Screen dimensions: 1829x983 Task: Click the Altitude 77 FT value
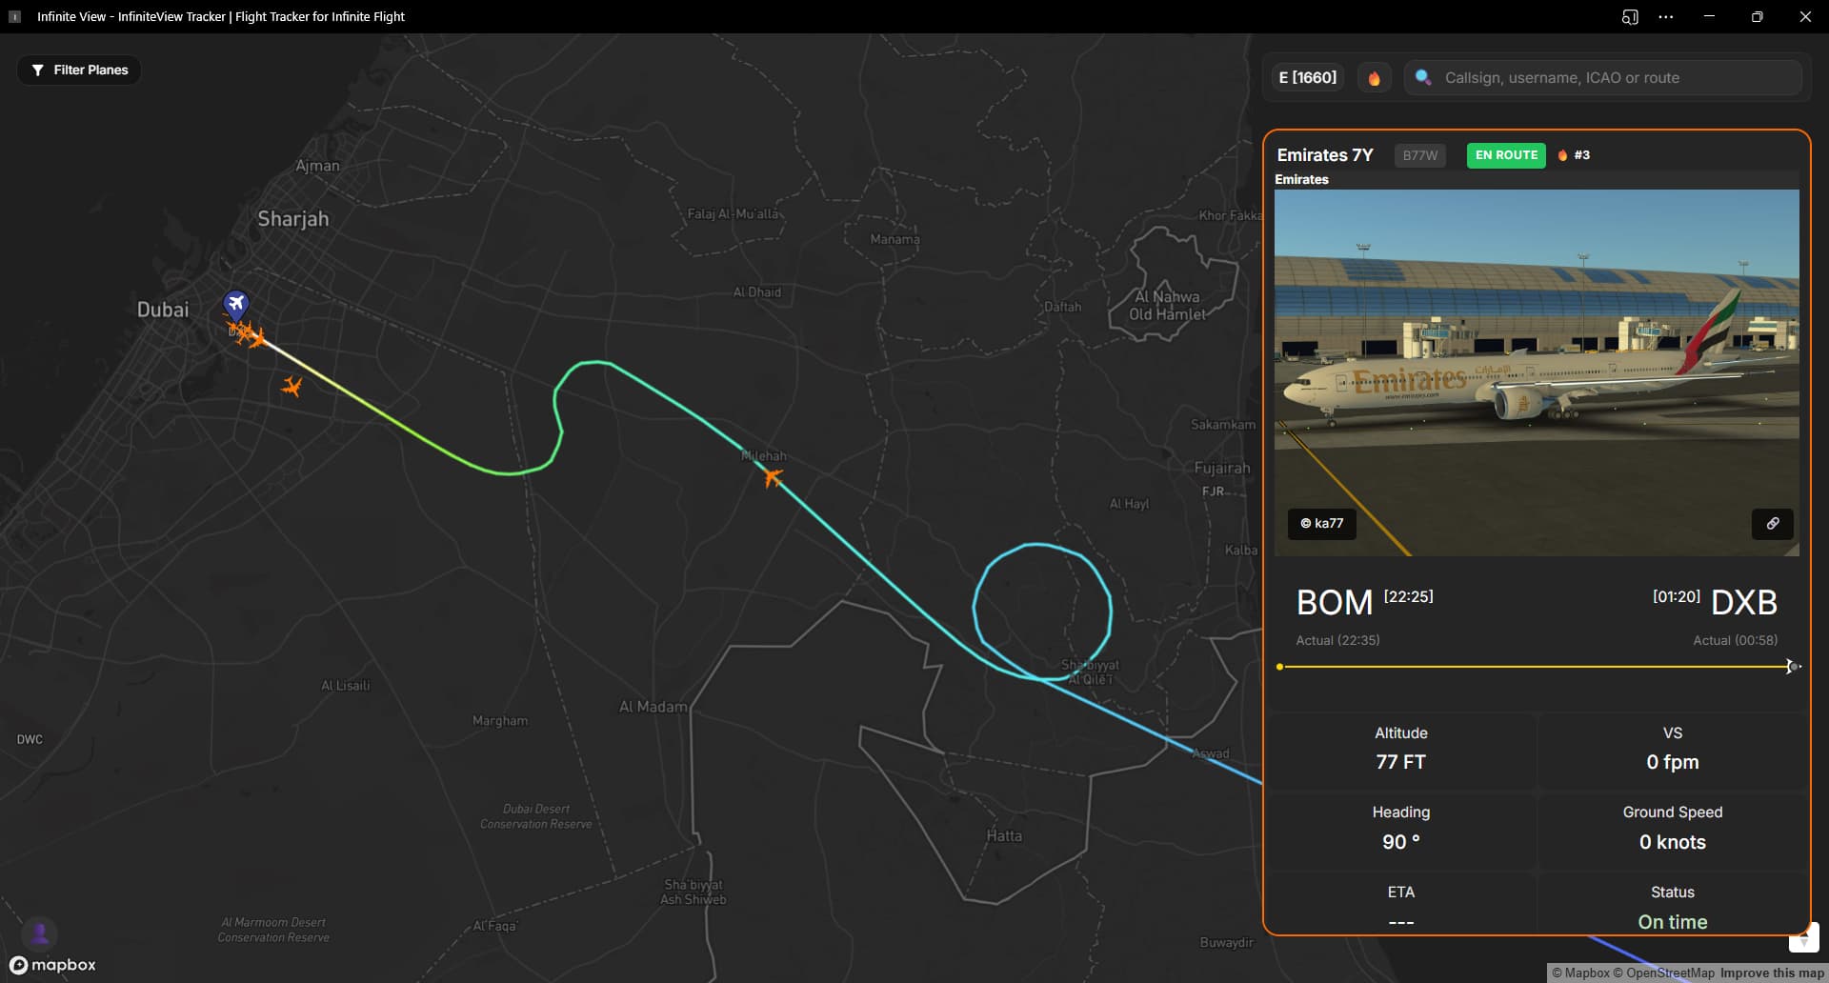pos(1400,762)
